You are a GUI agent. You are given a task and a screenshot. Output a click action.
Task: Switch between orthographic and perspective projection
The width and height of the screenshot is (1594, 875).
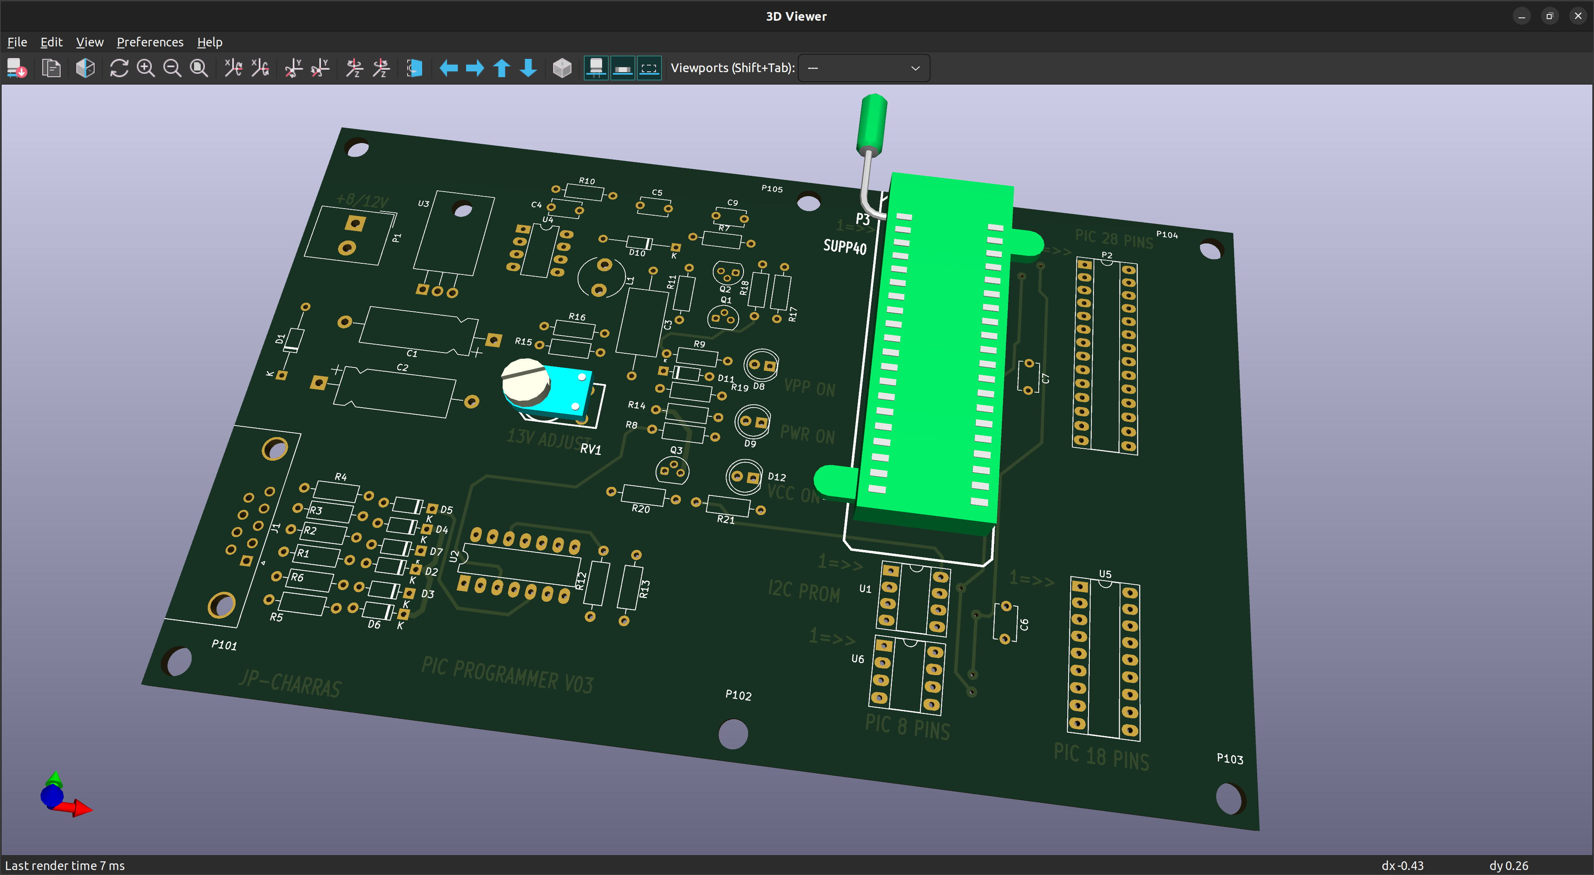point(561,68)
